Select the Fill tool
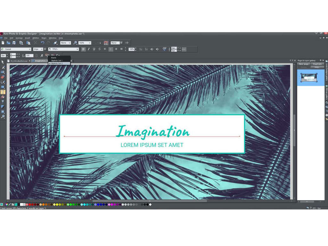 click(3, 97)
